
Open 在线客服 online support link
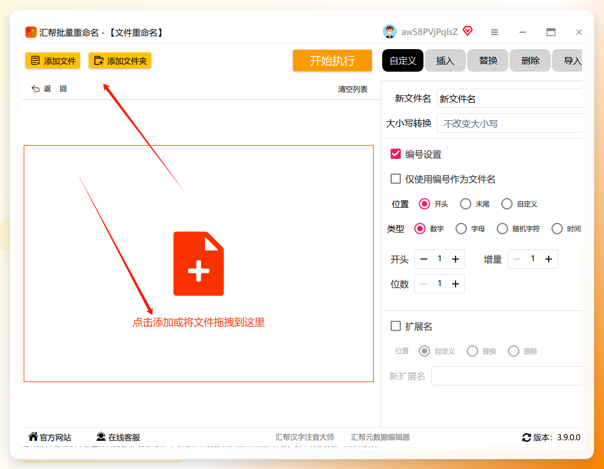click(118, 437)
